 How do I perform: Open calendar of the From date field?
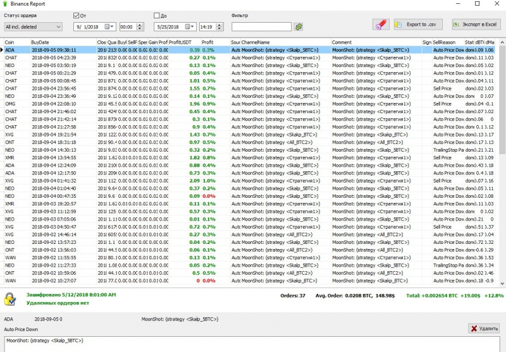coord(107,27)
